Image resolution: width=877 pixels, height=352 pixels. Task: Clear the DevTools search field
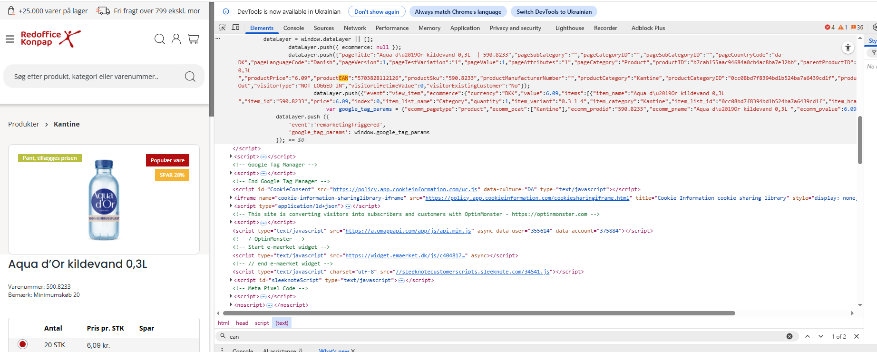click(x=789, y=336)
